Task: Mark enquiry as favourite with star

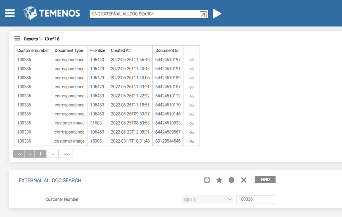Action: (x=219, y=180)
